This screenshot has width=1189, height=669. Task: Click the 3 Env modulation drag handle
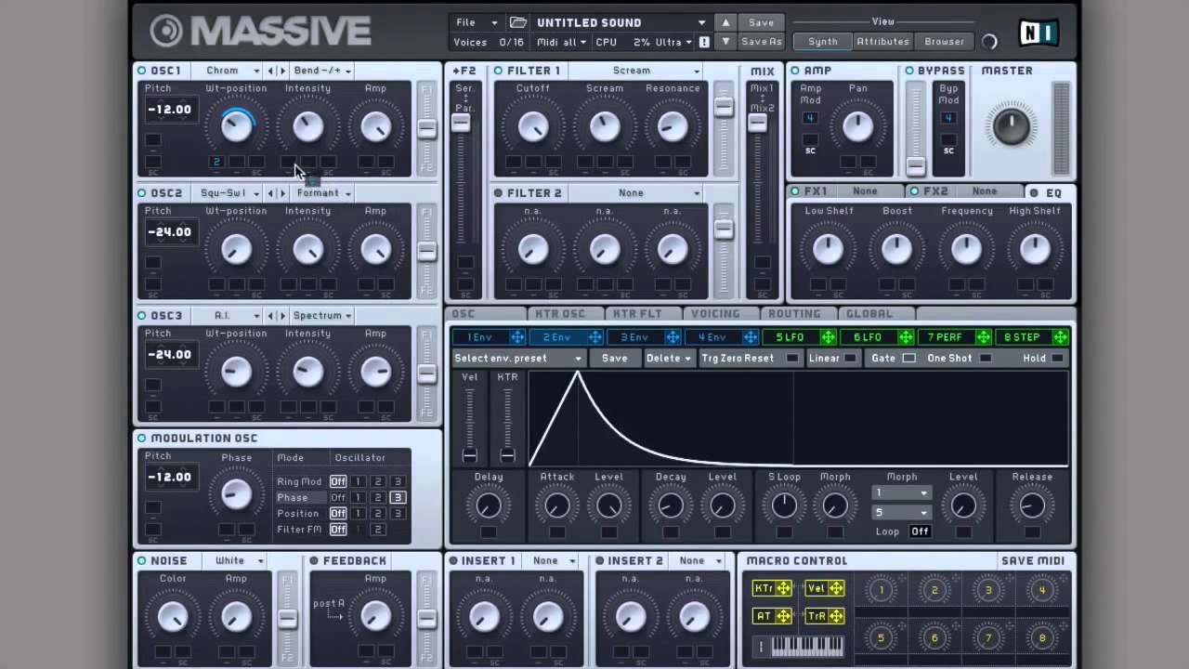coord(673,337)
